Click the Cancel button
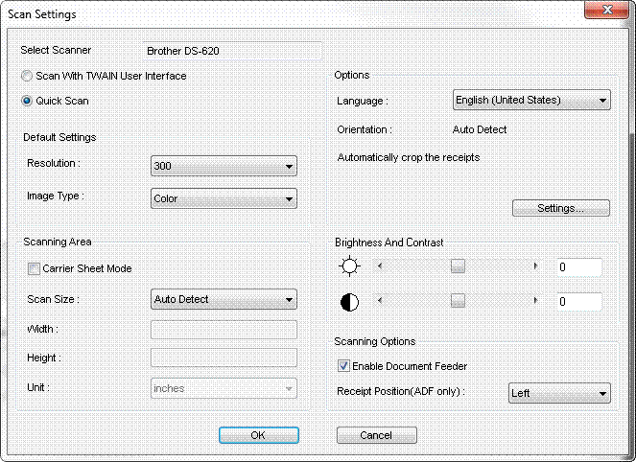Viewport: 636px width, 462px height. [x=376, y=435]
